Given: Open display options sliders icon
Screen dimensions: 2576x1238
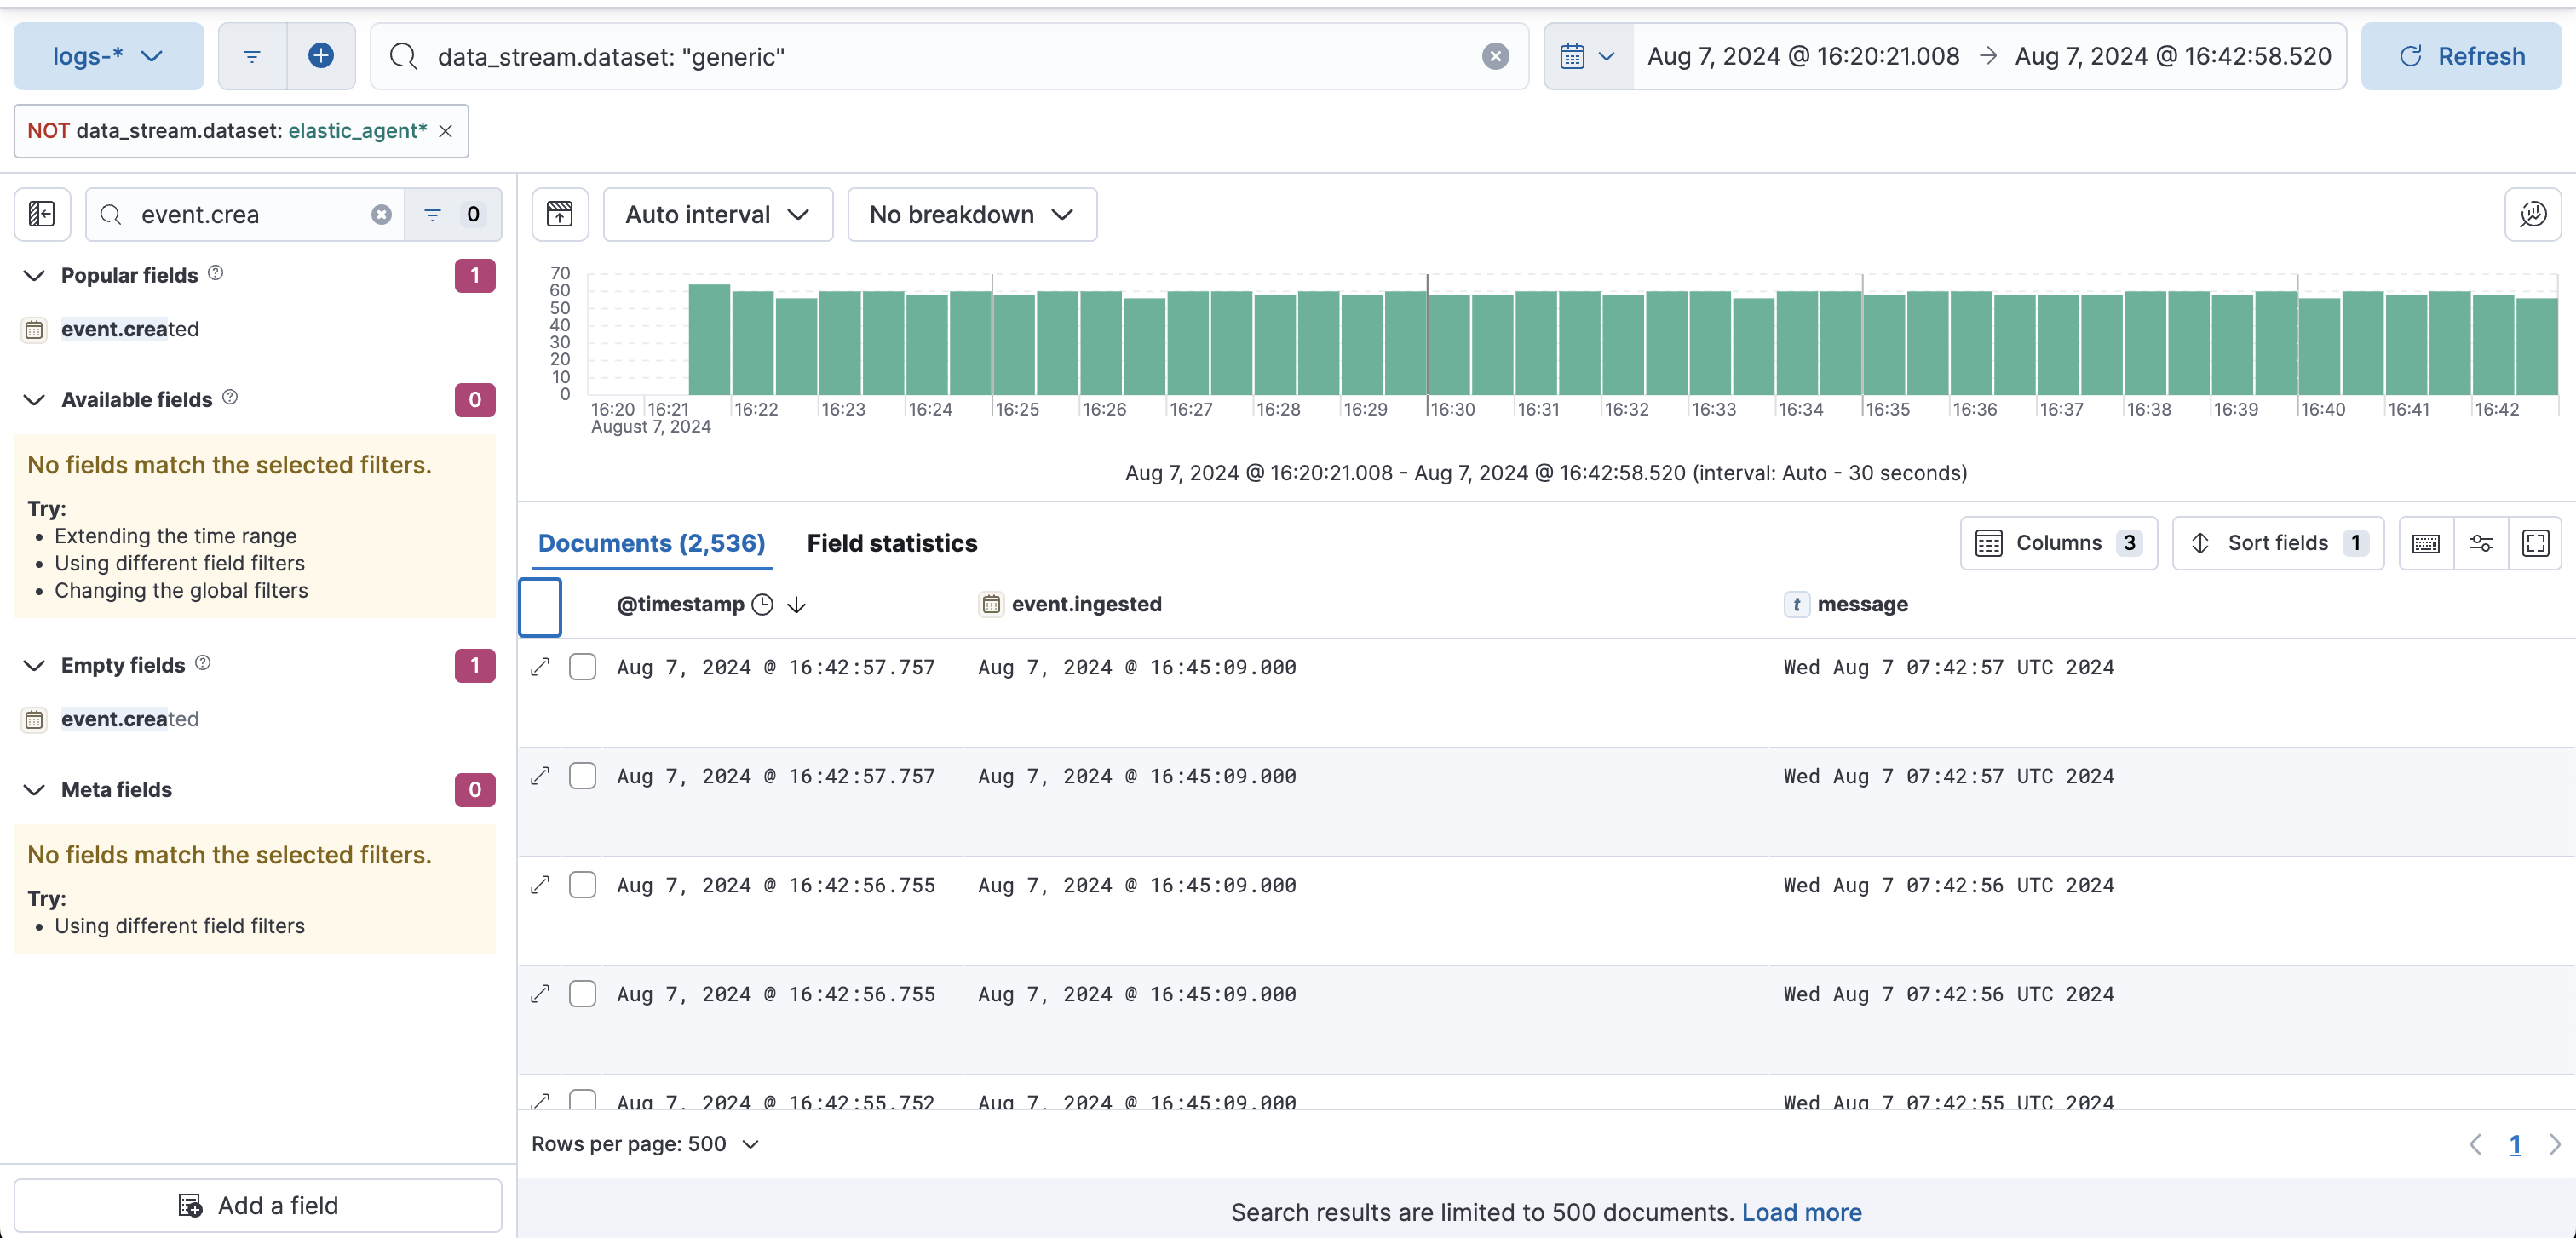Looking at the screenshot, I should (2481, 542).
